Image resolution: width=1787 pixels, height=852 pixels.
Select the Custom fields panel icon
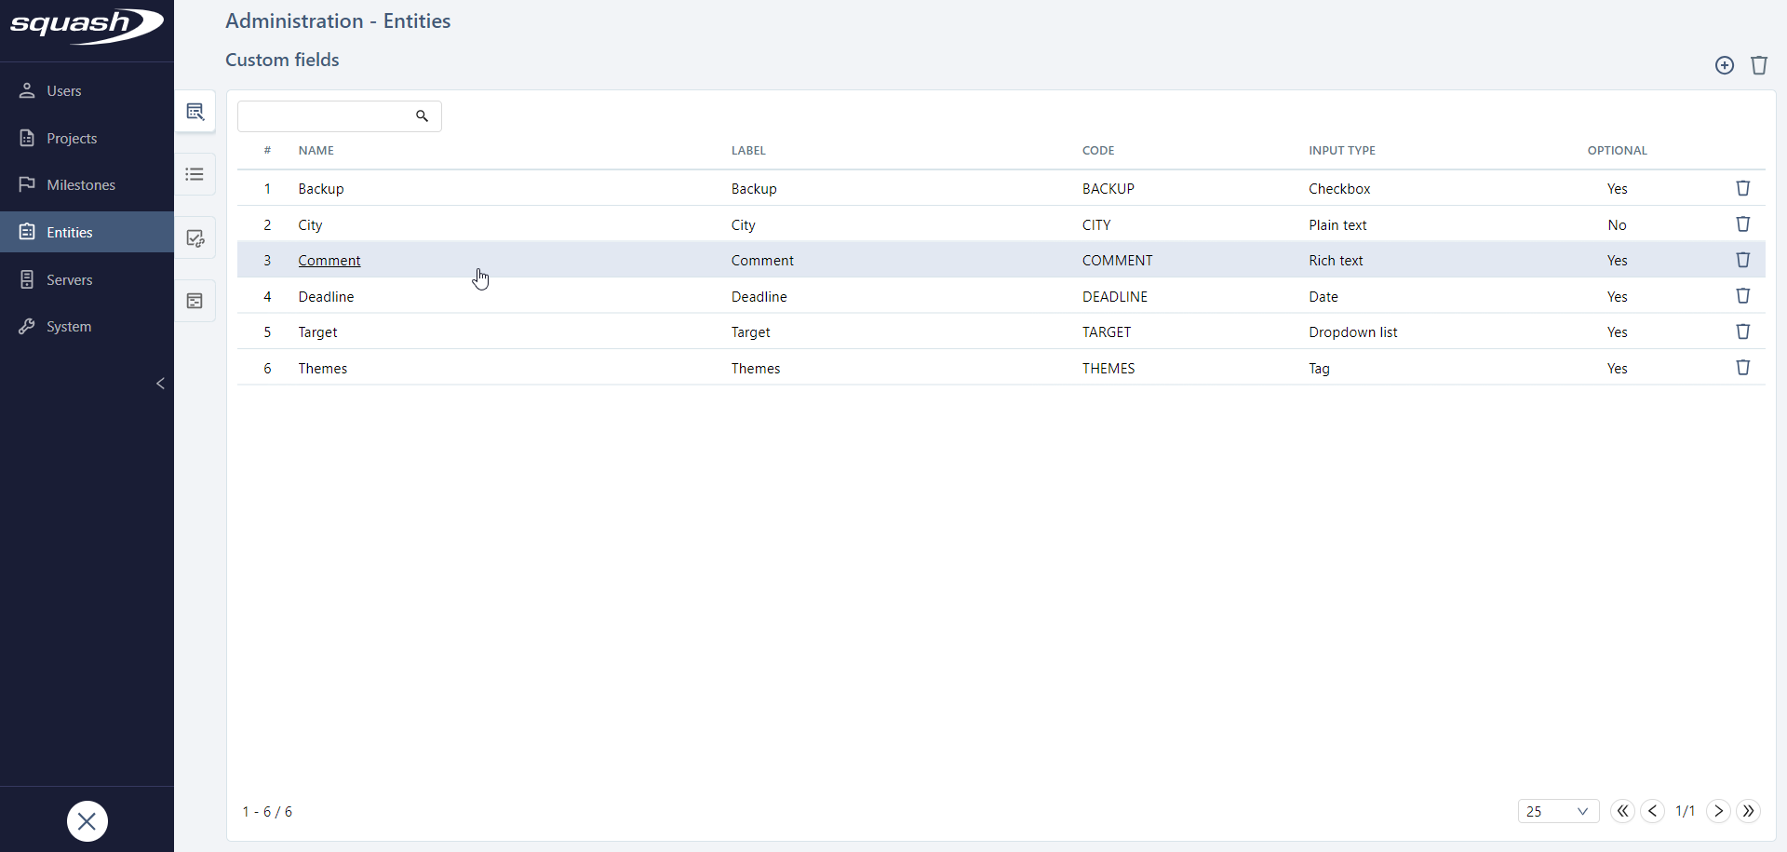click(195, 112)
